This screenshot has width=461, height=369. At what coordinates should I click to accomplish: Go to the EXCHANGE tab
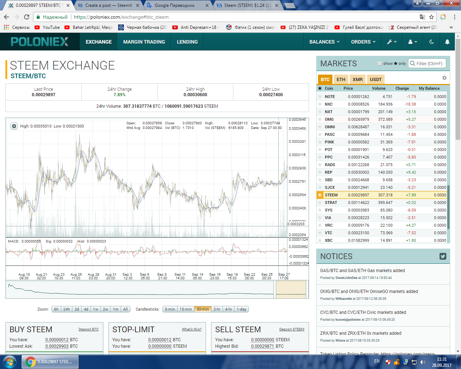point(99,42)
